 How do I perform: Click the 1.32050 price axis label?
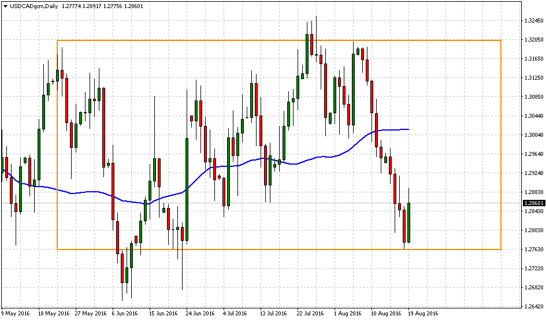point(534,40)
